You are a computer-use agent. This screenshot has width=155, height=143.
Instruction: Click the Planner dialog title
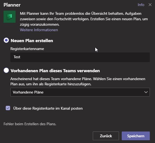pyautogui.click(x=12, y=5)
